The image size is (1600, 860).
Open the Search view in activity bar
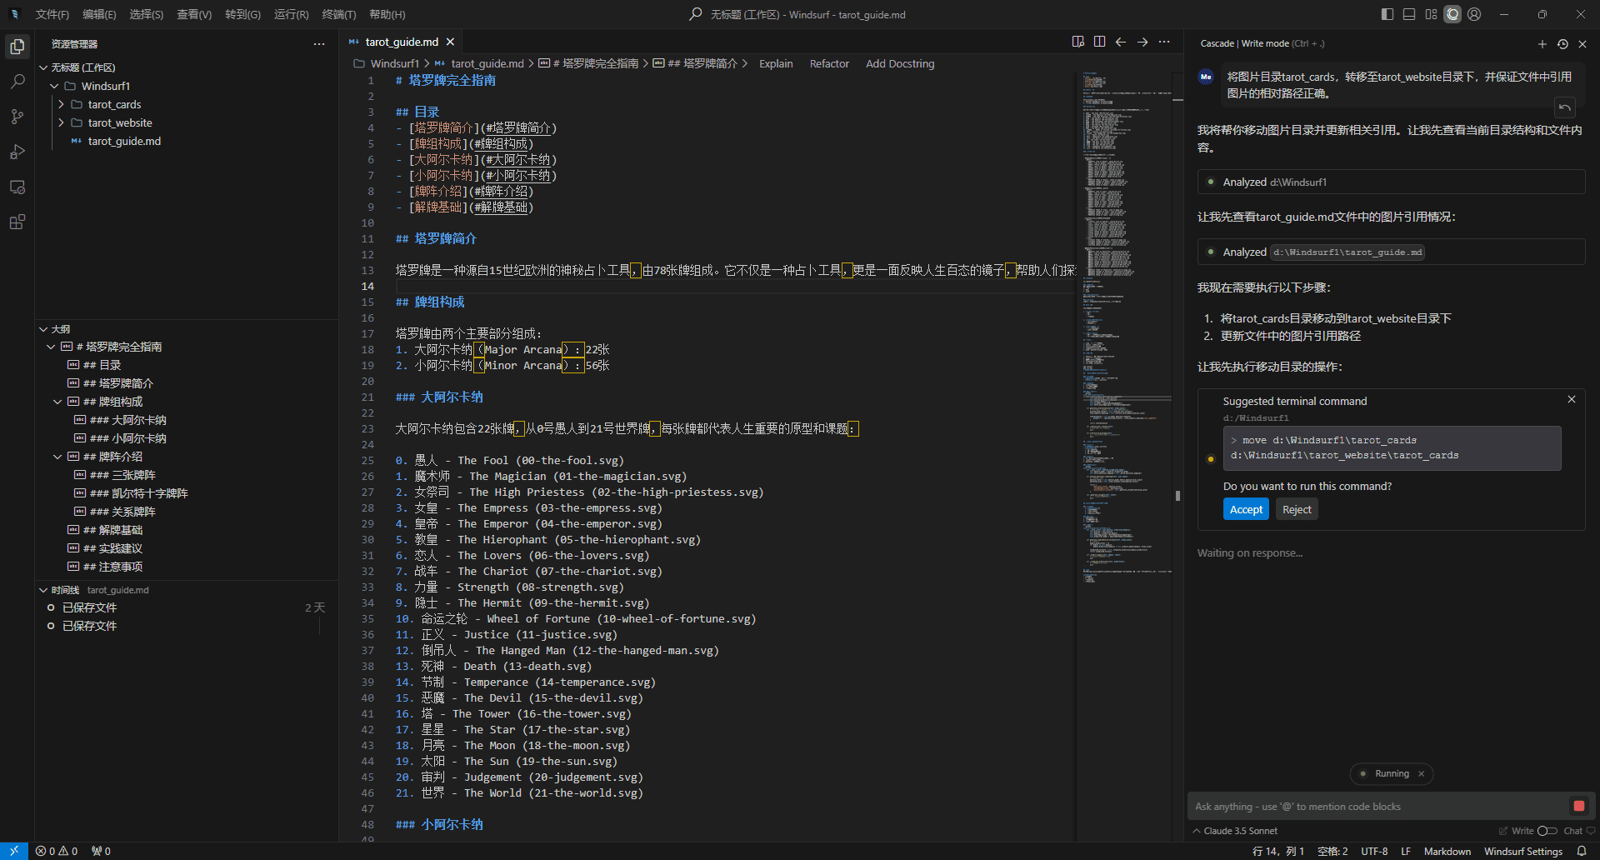click(x=17, y=82)
